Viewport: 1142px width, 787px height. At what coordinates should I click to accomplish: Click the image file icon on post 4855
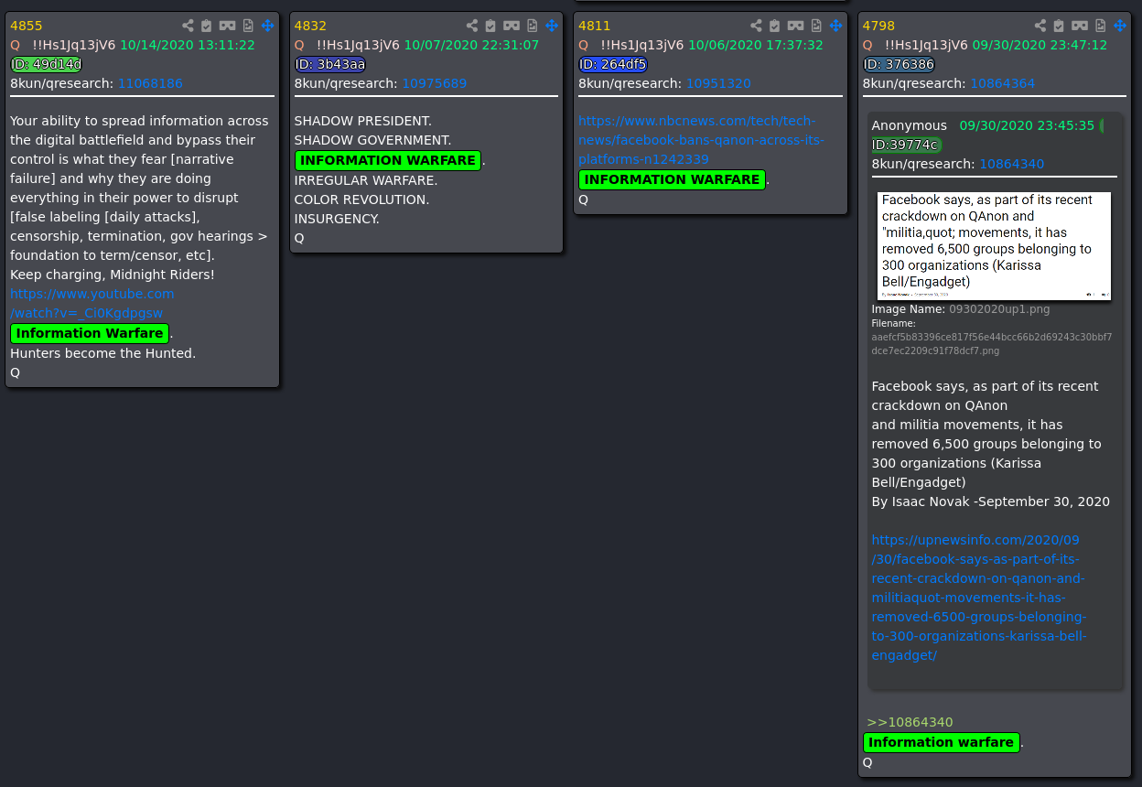click(247, 26)
